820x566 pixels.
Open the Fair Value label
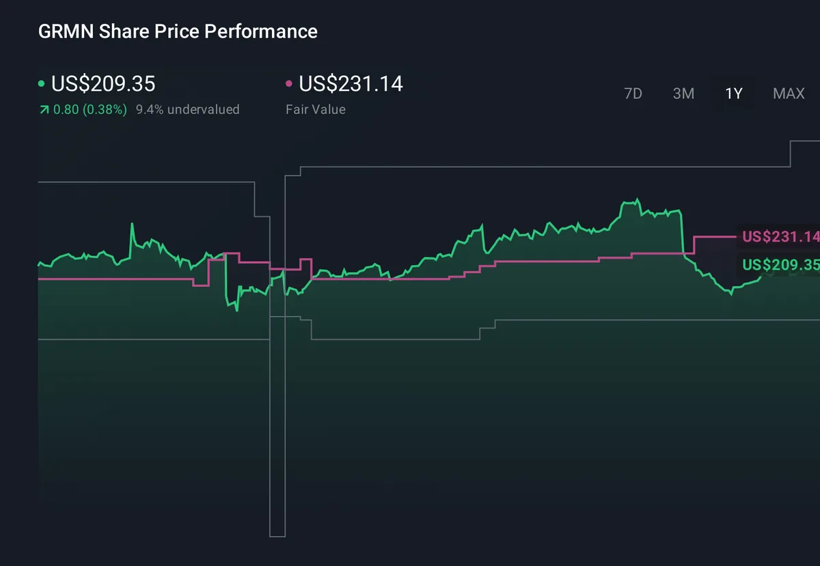pyautogui.click(x=315, y=109)
